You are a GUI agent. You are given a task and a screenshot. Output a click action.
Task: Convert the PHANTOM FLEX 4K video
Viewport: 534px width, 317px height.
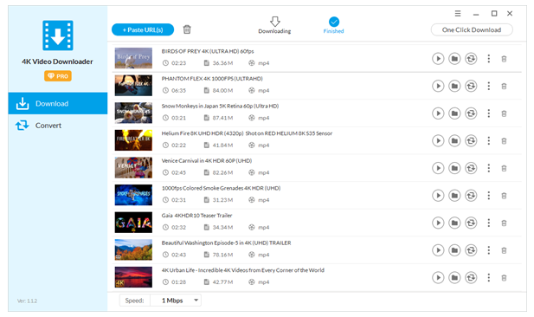[471, 86]
